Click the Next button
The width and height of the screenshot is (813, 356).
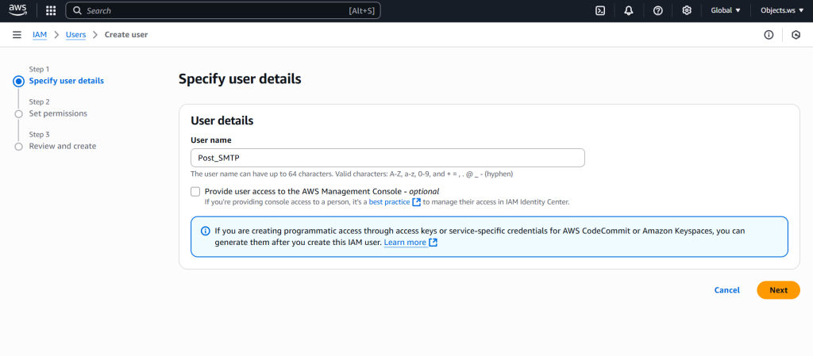pos(778,290)
